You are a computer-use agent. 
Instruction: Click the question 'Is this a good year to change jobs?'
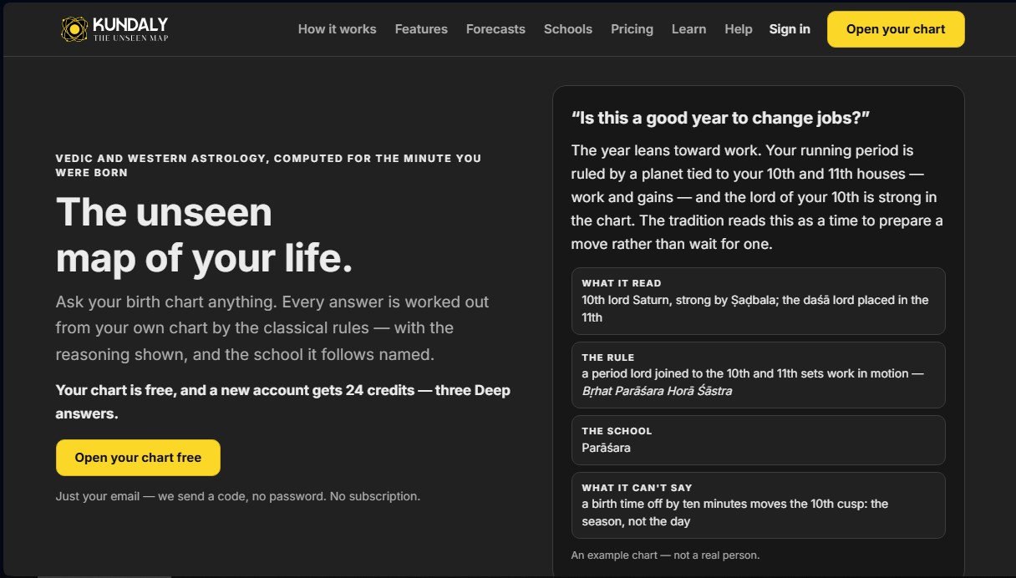[721, 118]
